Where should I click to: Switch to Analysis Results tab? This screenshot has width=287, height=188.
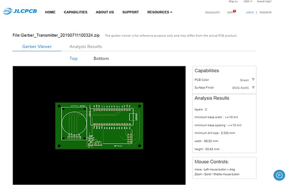pyautogui.click(x=85, y=47)
